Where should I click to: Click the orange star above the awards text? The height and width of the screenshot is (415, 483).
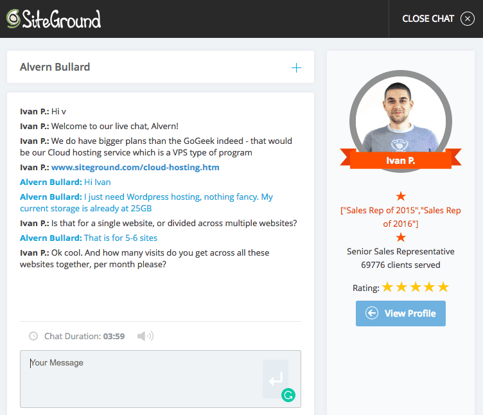coord(401,196)
